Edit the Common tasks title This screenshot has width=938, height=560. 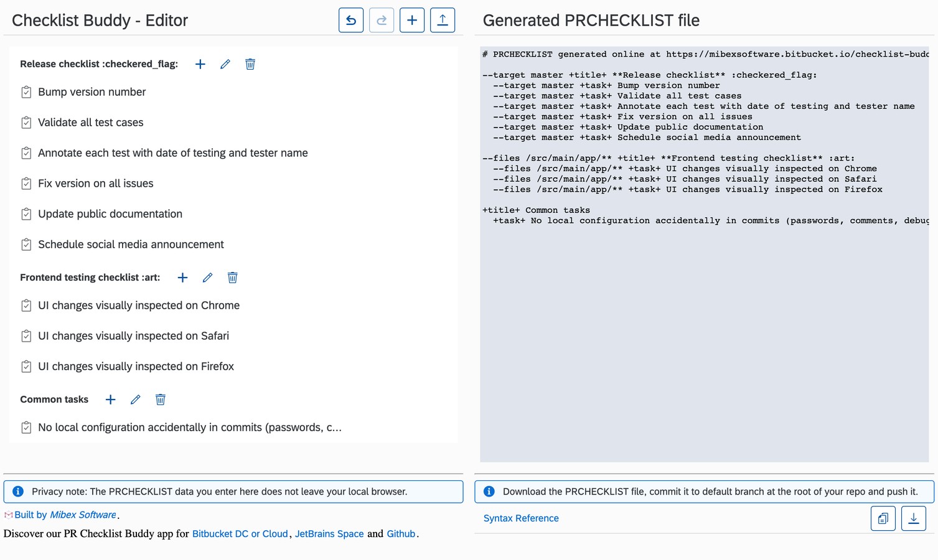(135, 399)
